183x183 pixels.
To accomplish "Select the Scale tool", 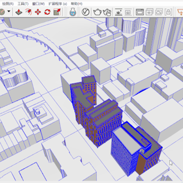I will point(57,12).
